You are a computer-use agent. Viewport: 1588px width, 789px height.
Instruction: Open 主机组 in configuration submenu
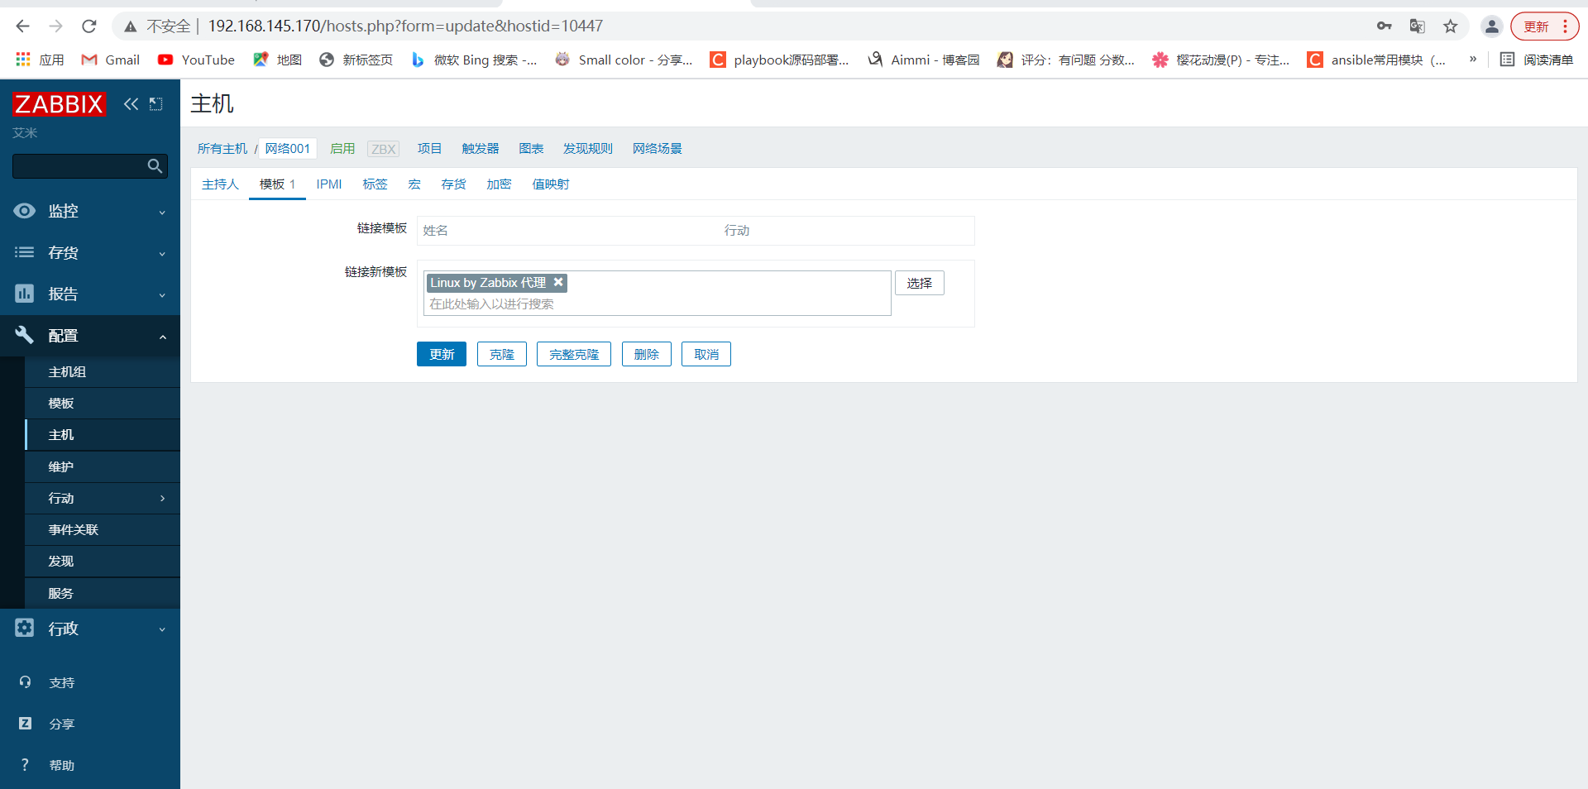[68, 372]
